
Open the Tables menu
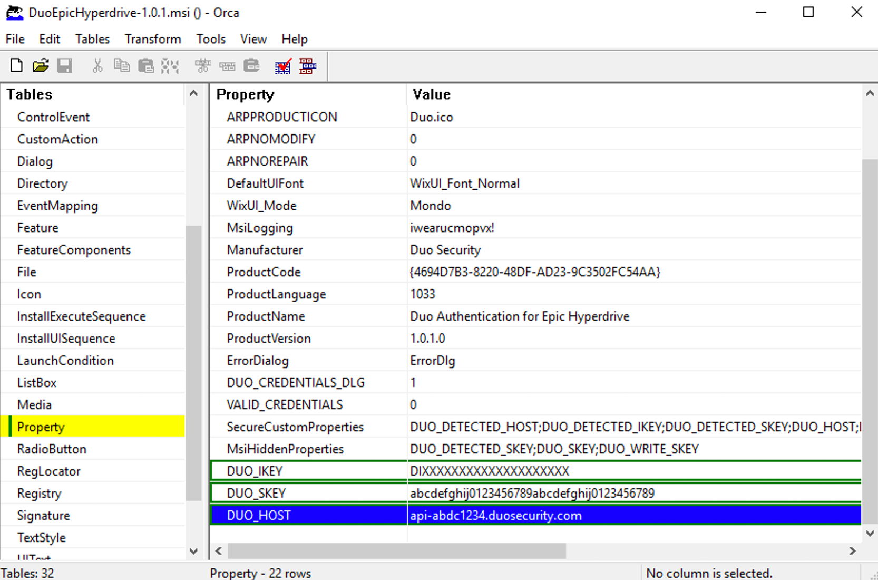[x=92, y=39]
